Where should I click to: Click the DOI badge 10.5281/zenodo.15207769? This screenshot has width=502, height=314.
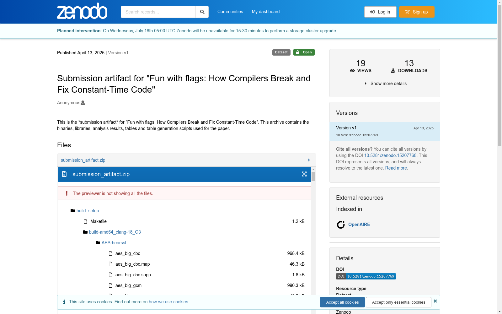[366, 276]
